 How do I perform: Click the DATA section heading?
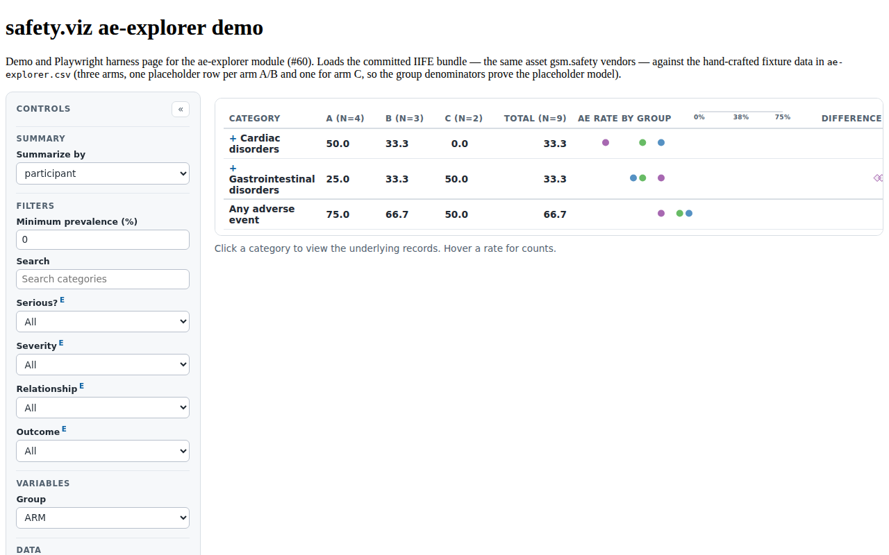pos(29,550)
